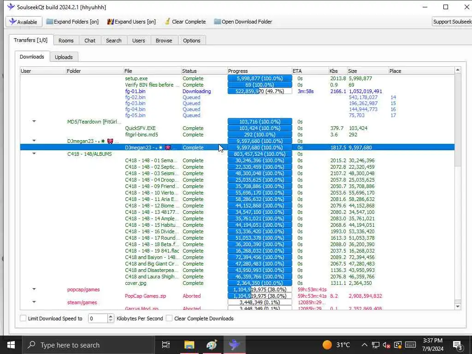
Task: Click the muted volume tray icon
Action: coord(387,345)
